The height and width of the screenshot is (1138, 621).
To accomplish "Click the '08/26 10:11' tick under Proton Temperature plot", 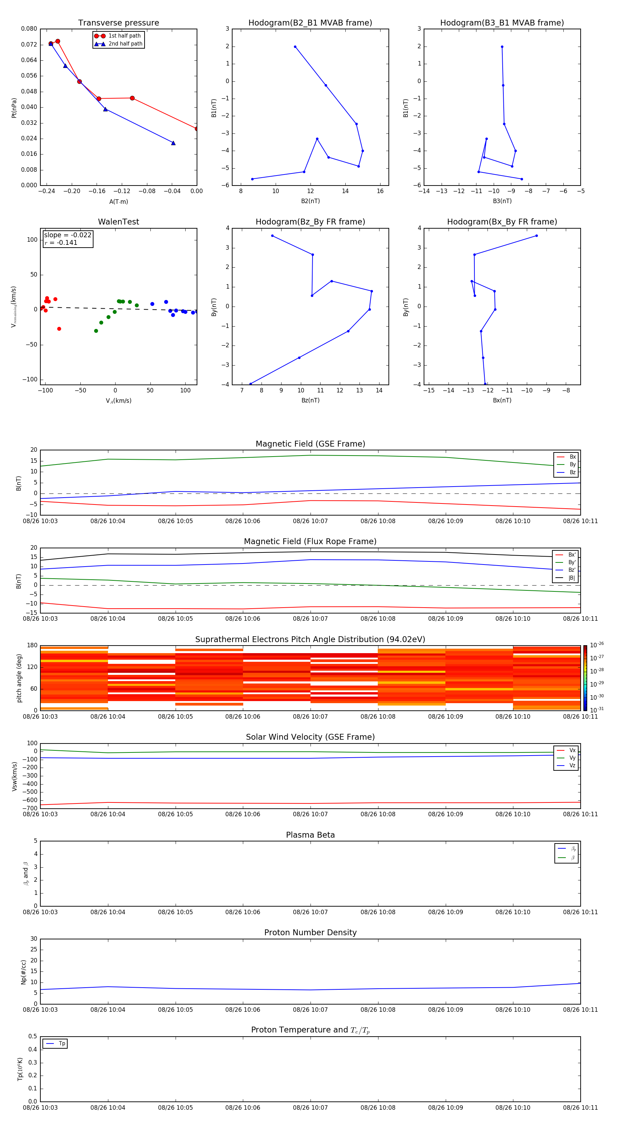I will (x=580, y=1108).
